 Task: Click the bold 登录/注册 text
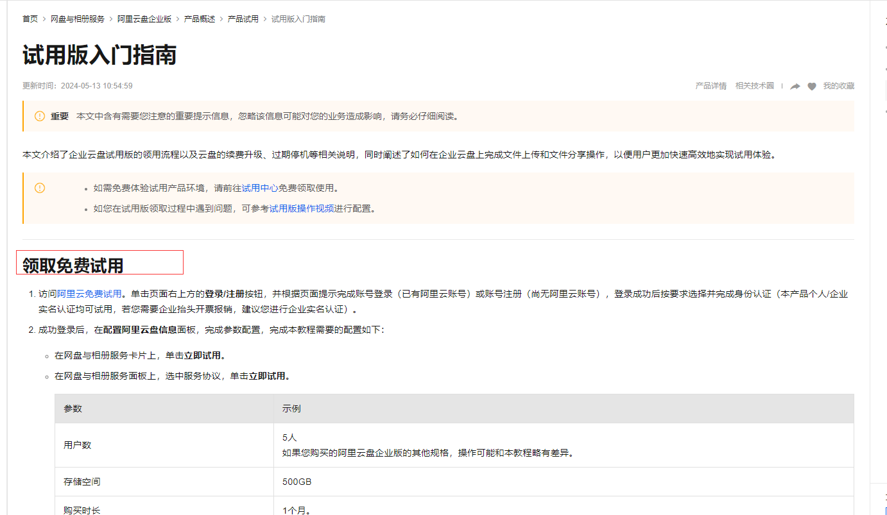[x=225, y=294]
